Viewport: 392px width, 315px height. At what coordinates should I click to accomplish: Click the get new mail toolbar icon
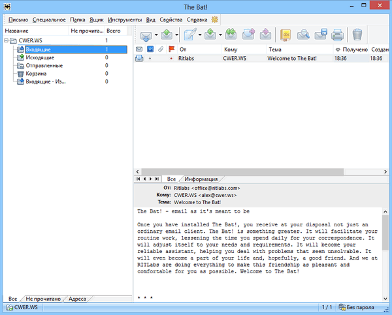pos(145,34)
